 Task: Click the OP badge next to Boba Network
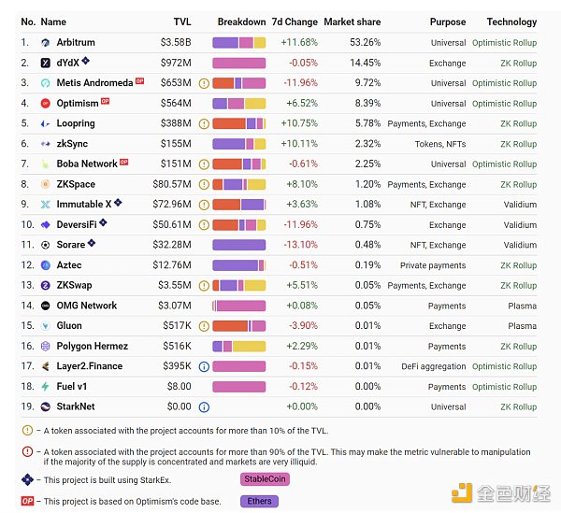(123, 163)
